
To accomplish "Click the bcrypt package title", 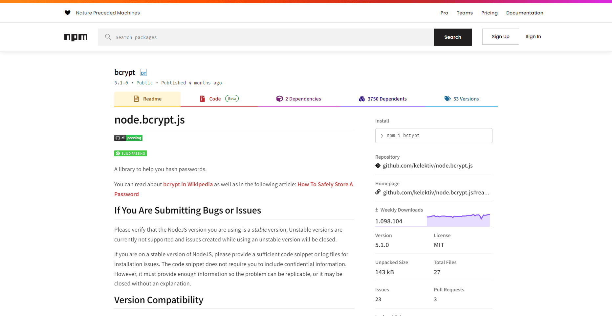I will (124, 72).
